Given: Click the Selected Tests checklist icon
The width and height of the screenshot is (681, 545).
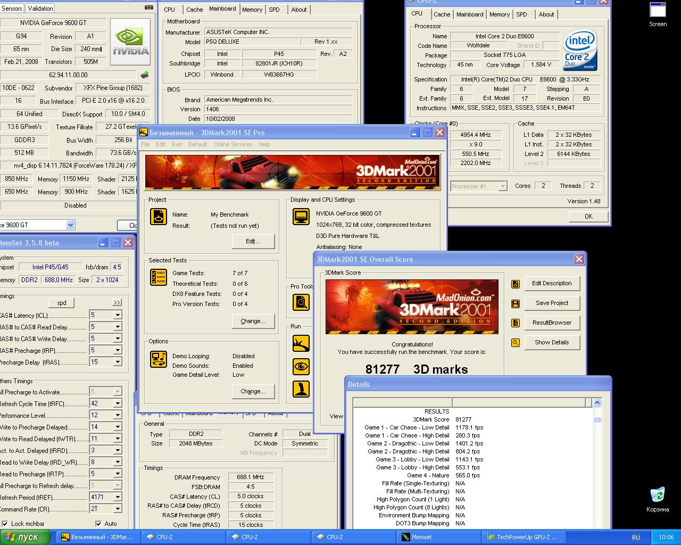Looking at the screenshot, I should [159, 277].
